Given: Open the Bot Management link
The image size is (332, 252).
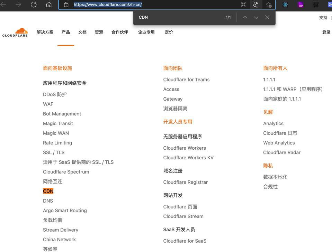Looking at the screenshot, I should [x=62, y=114].
